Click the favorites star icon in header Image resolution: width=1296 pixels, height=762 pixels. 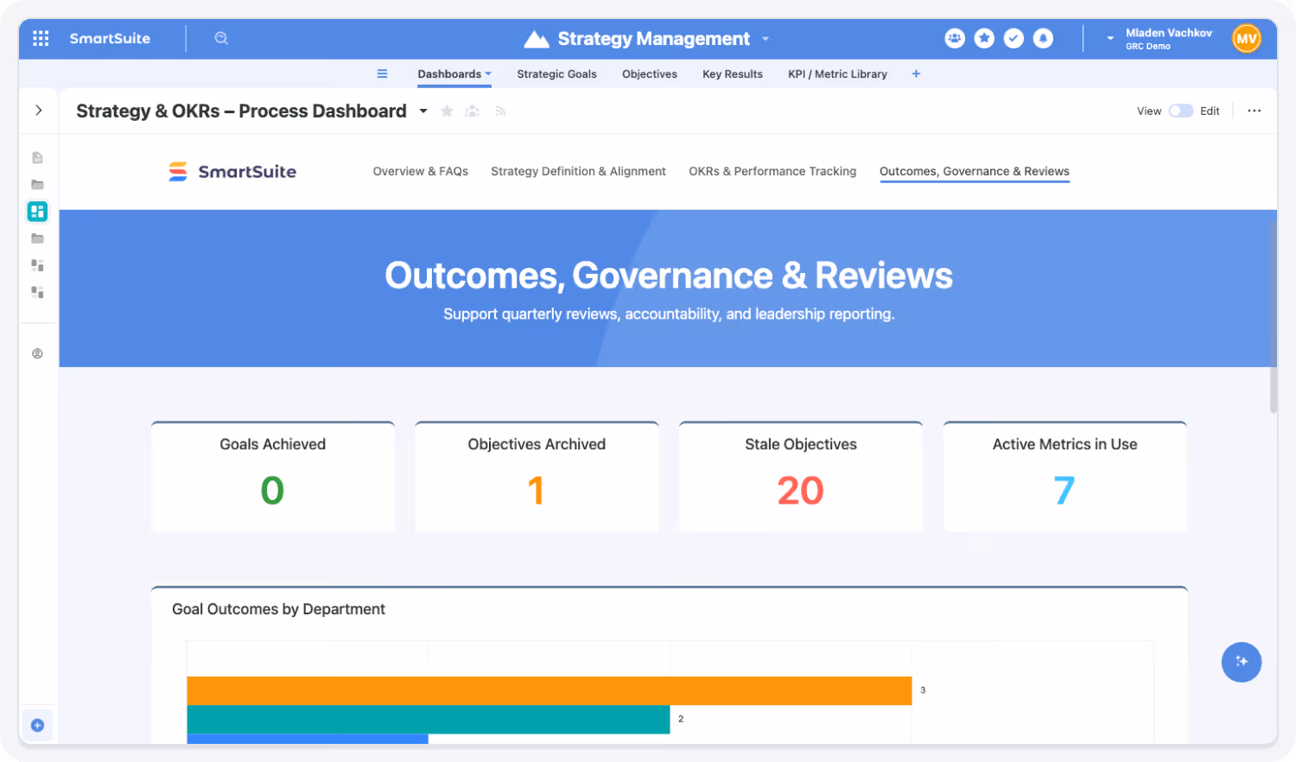[984, 38]
